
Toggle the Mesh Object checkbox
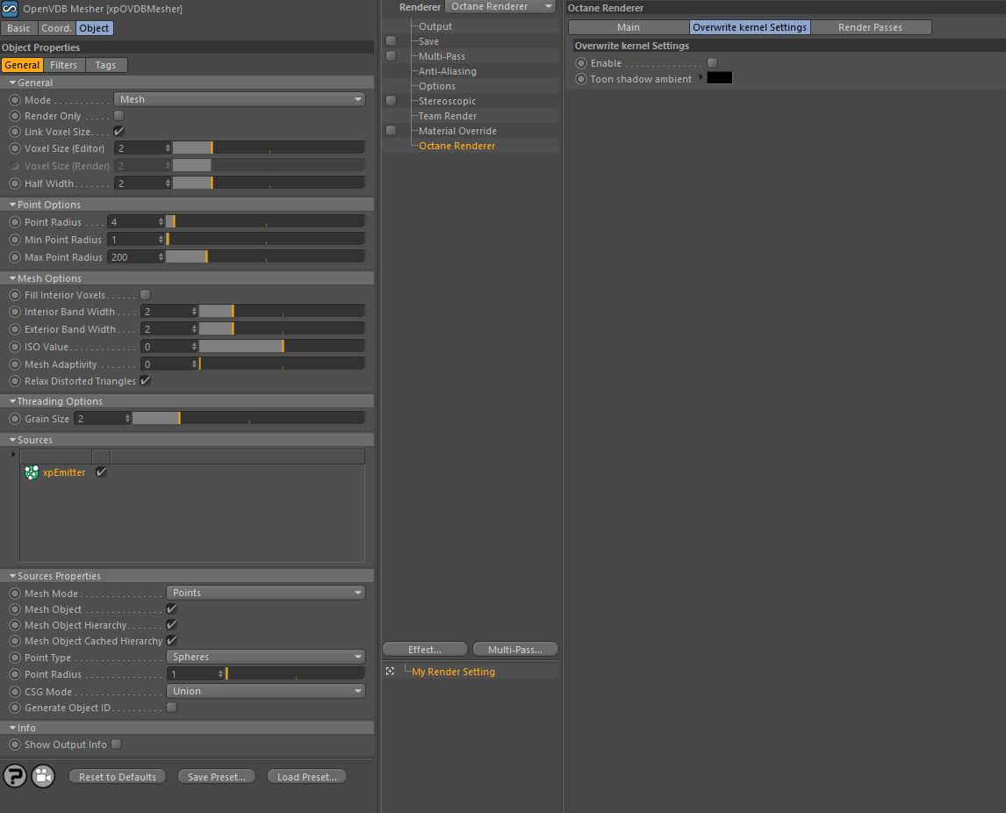click(171, 609)
